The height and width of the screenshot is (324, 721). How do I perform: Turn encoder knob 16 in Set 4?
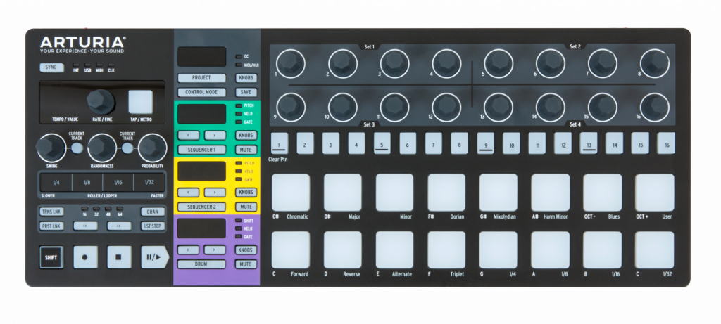pyautogui.click(x=655, y=108)
